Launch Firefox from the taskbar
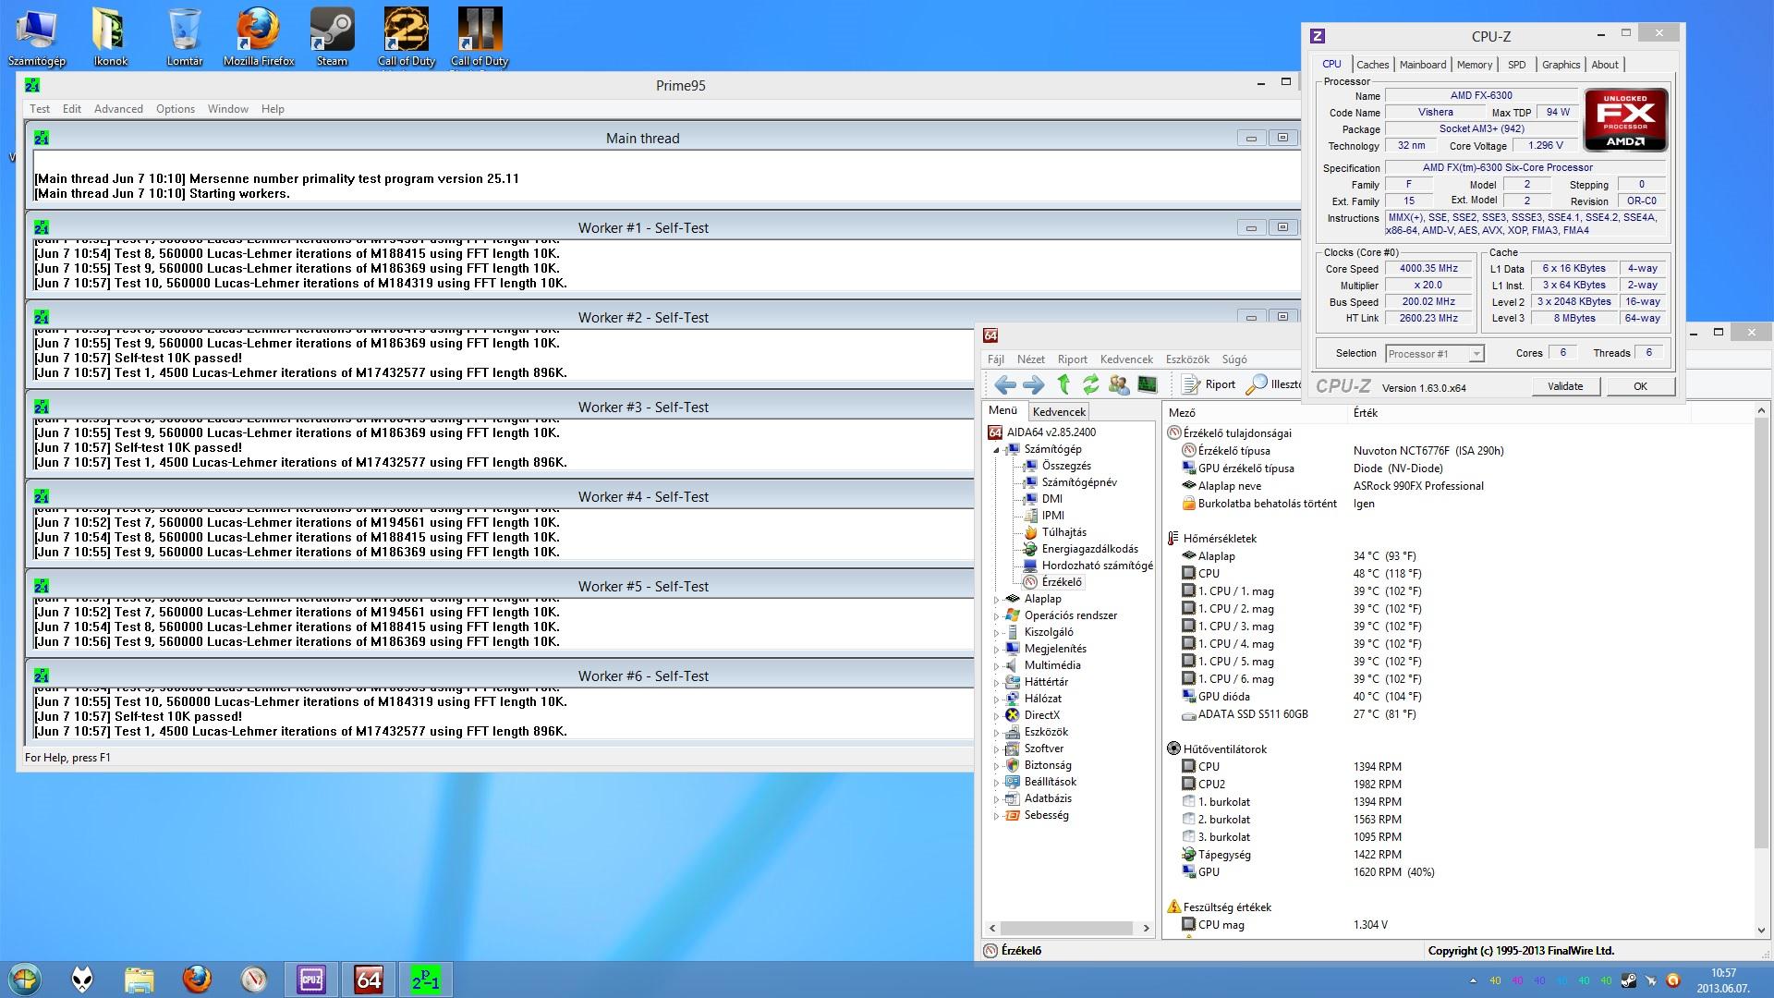This screenshot has height=998, width=1774. click(197, 980)
